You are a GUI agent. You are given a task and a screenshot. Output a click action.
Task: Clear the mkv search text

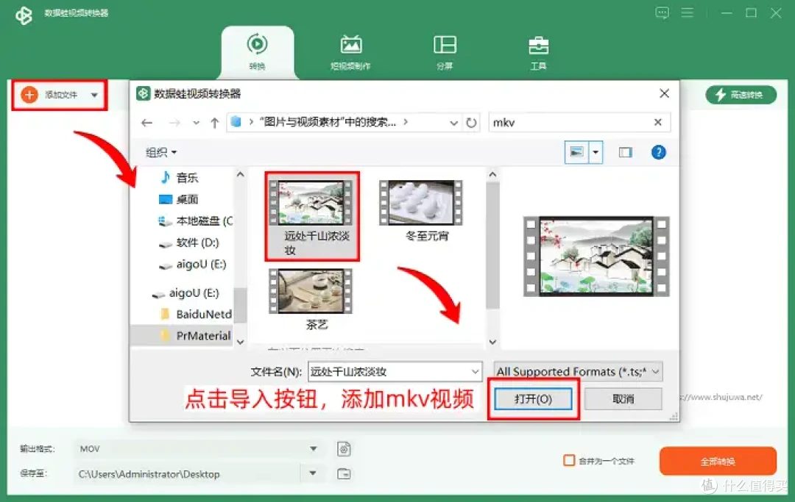(657, 122)
